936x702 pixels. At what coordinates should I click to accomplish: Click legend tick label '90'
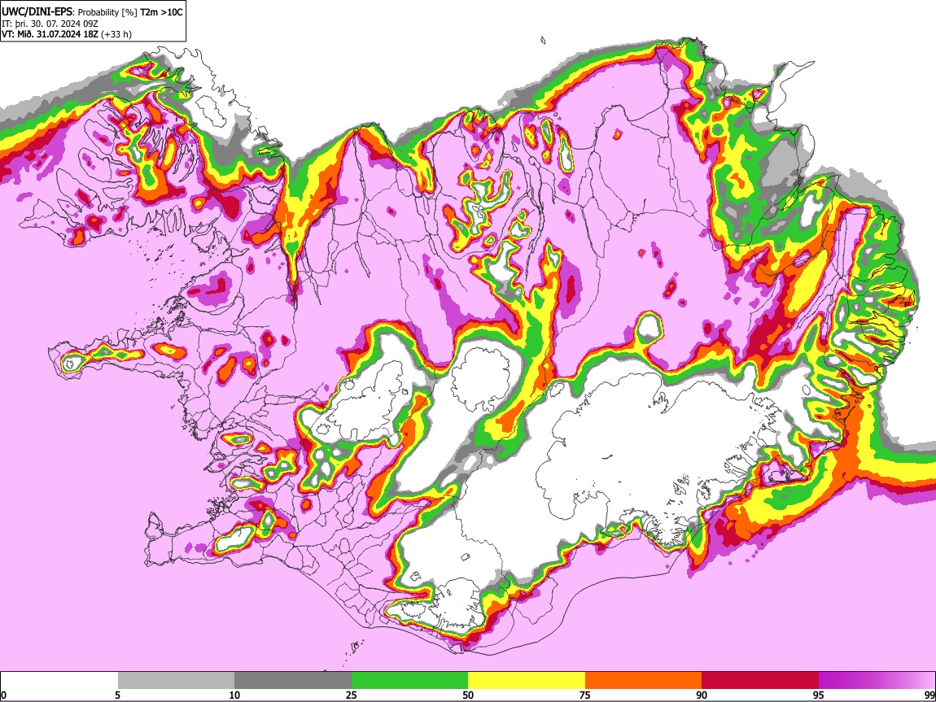click(702, 695)
